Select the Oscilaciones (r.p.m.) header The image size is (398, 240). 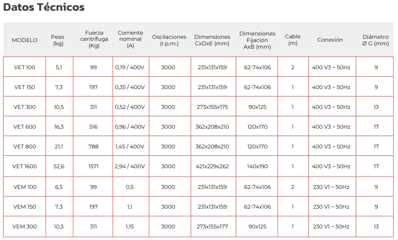point(169,40)
